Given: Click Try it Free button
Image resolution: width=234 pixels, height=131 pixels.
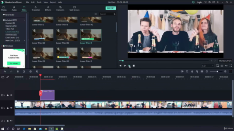Looking at the screenshot, I should (x=14, y=63).
